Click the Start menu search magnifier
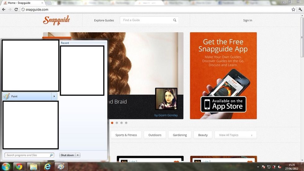Screen dimensions: 304x171 tap(51, 155)
